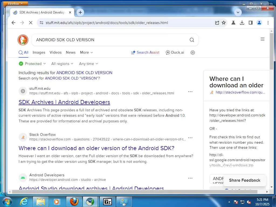276x207 pixels.
Task: Click the Firefox menu button in background window
Action: pos(15,3)
